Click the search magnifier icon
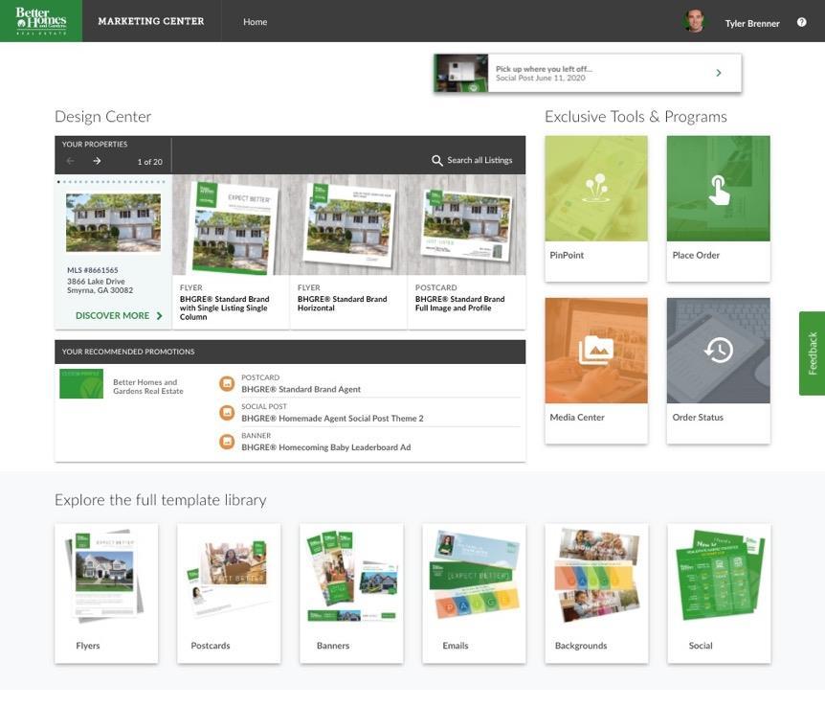This screenshot has width=825, height=707. pos(436,160)
